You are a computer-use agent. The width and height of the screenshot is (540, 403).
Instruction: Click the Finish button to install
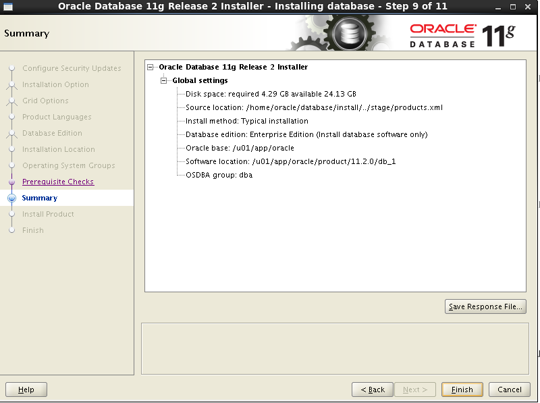462,389
